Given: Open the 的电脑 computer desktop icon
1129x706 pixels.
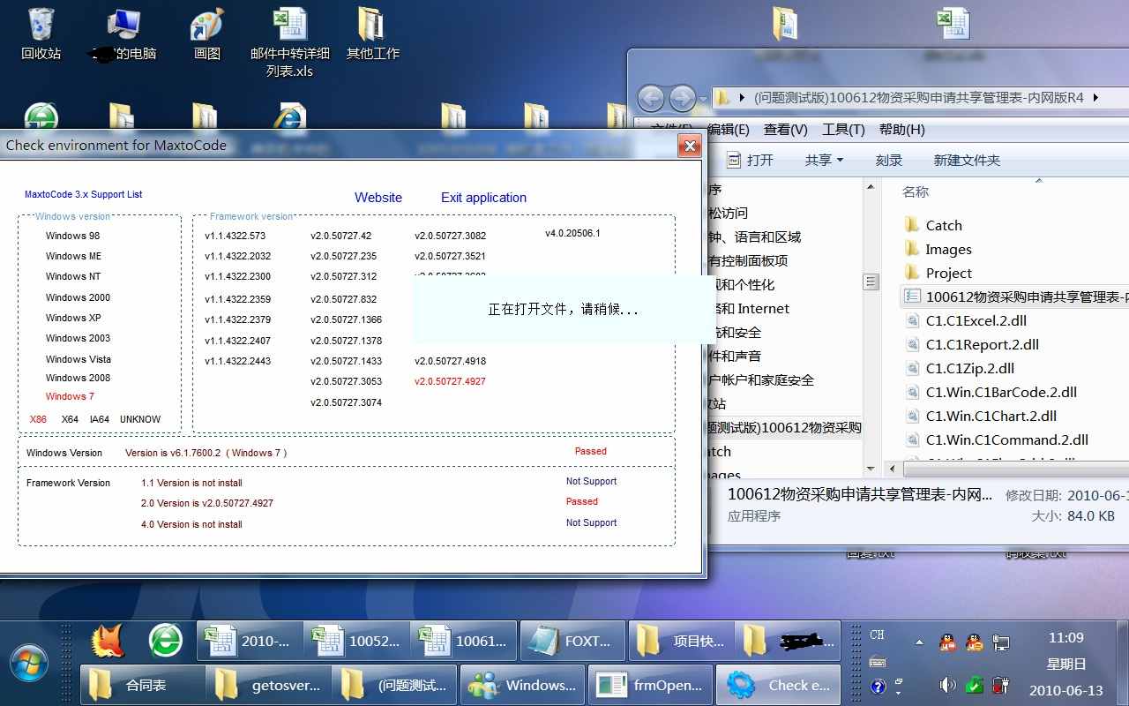Looking at the screenshot, I should coord(123,34).
